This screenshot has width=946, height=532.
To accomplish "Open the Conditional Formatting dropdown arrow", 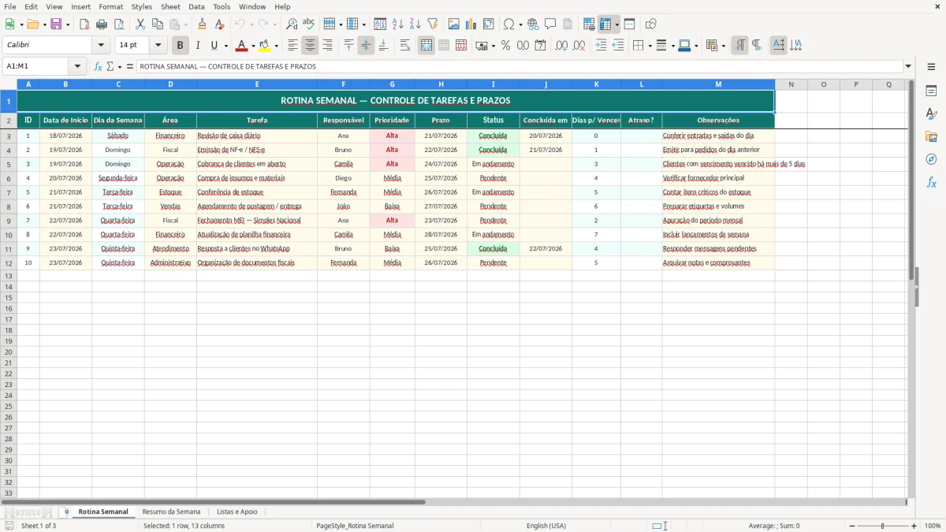I will coord(723,46).
